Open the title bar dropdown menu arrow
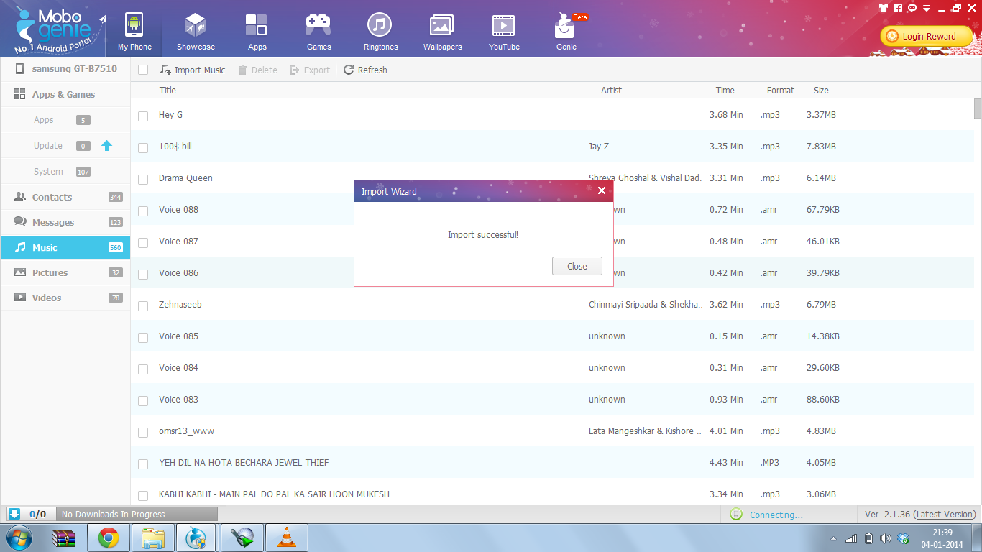The height and width of the screenshot is (552, 982). point(927,9)
